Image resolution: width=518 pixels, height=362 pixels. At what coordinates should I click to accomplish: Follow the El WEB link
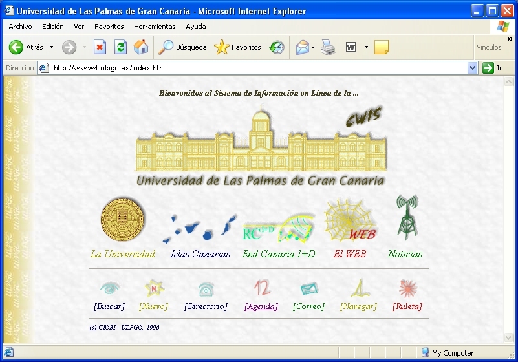pyautogui.click(x=350, y=254)
